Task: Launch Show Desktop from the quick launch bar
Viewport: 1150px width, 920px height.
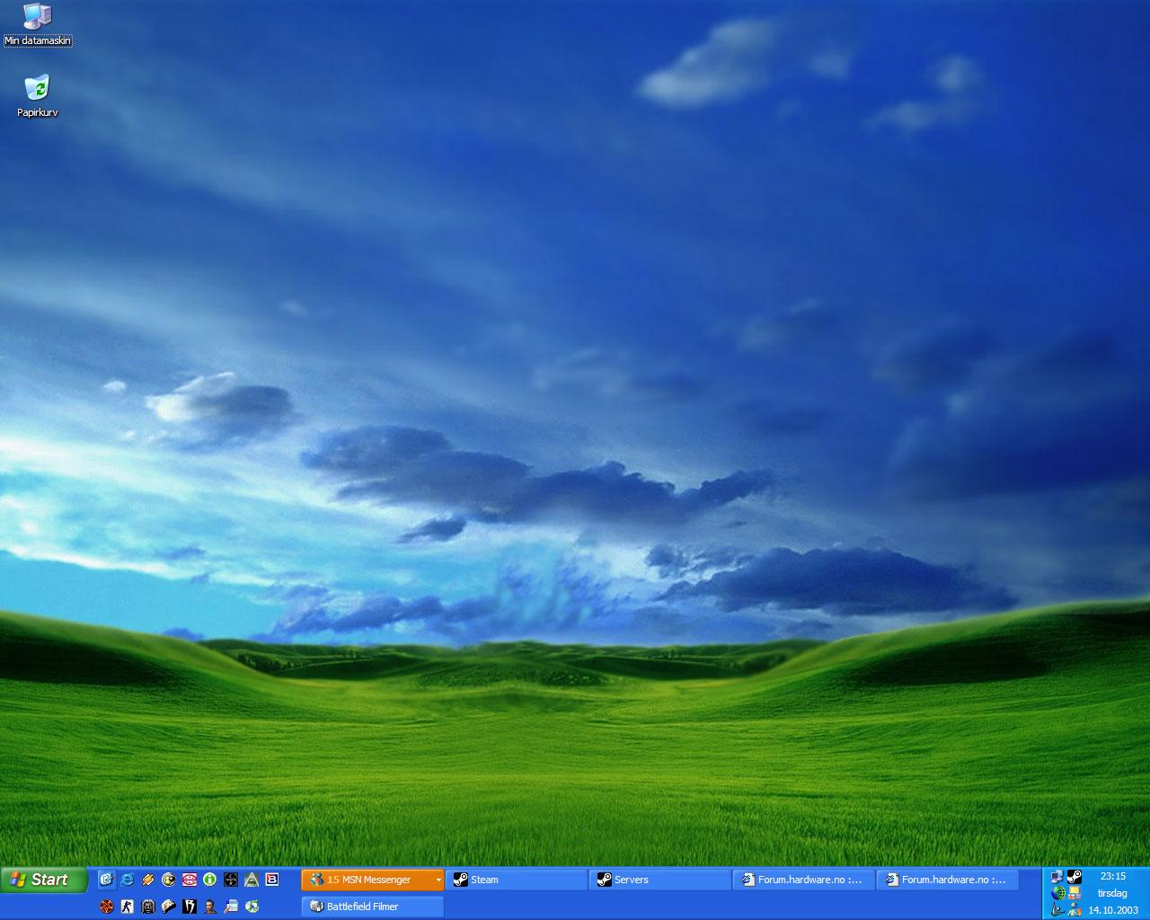Action: pos(106,880)
